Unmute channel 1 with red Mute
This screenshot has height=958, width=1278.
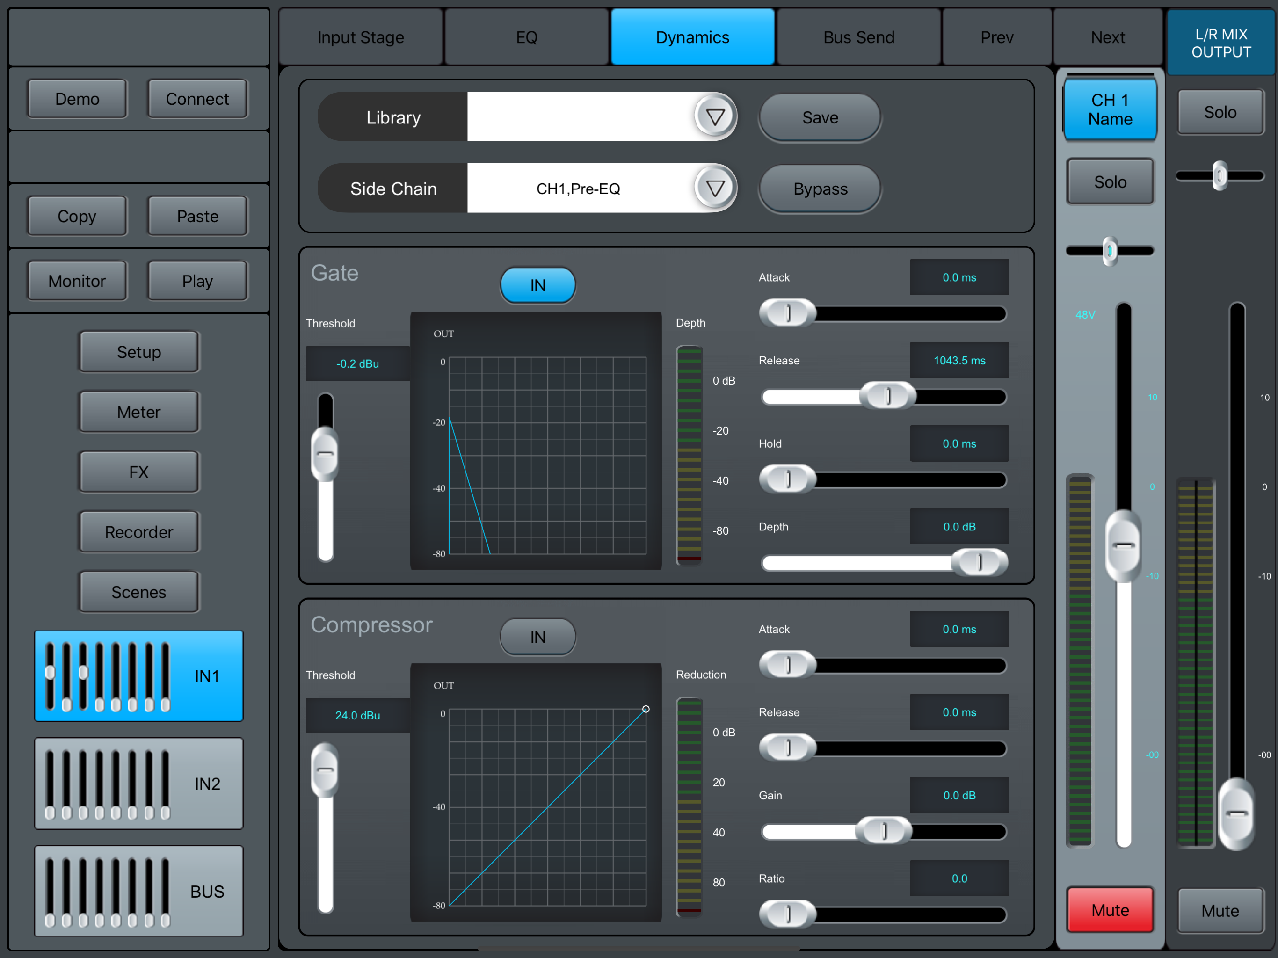coord(1109,909)
